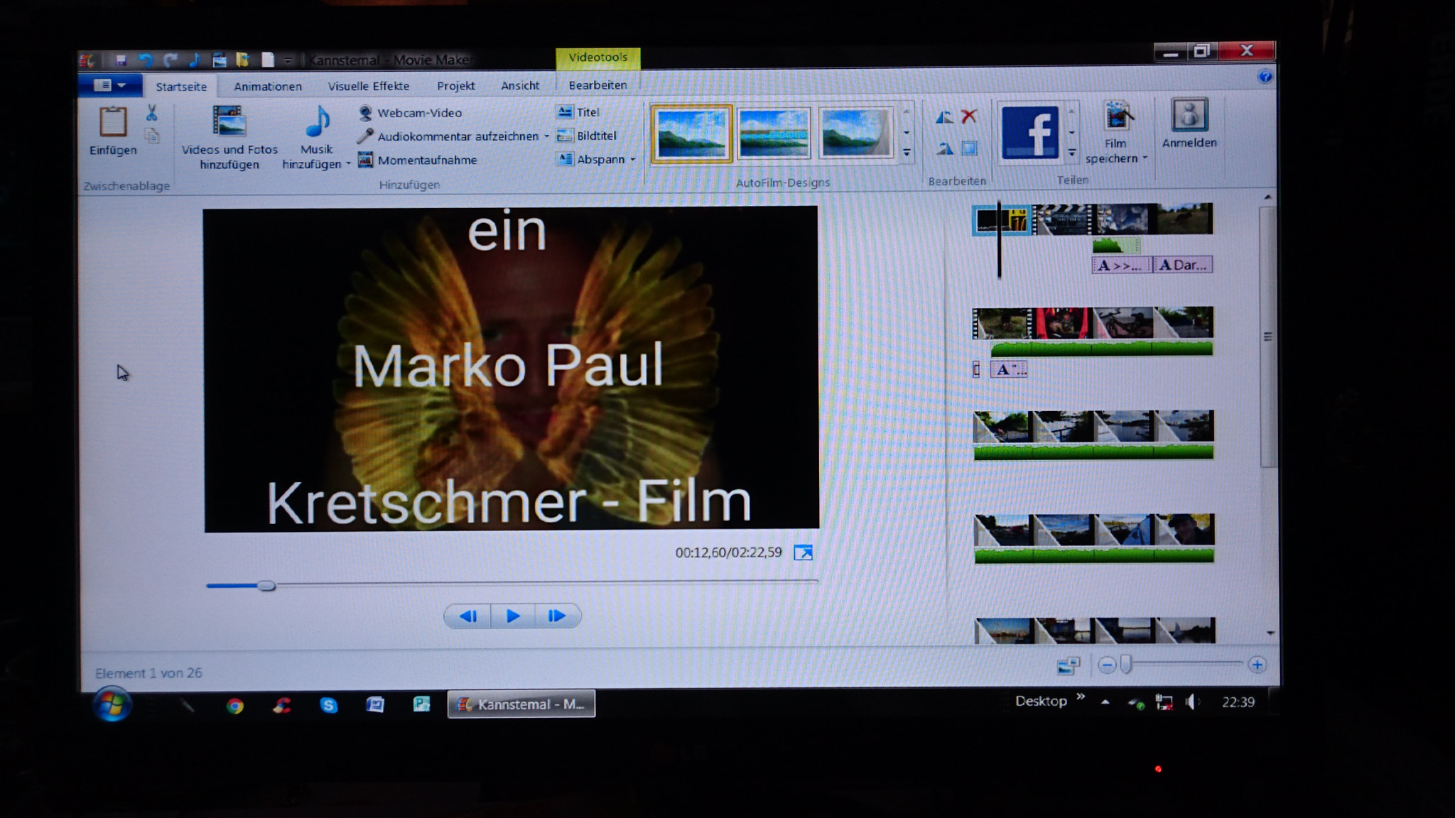
Task: Select the "A >>..." caption in storyboard
Action: click(1121, 266)
